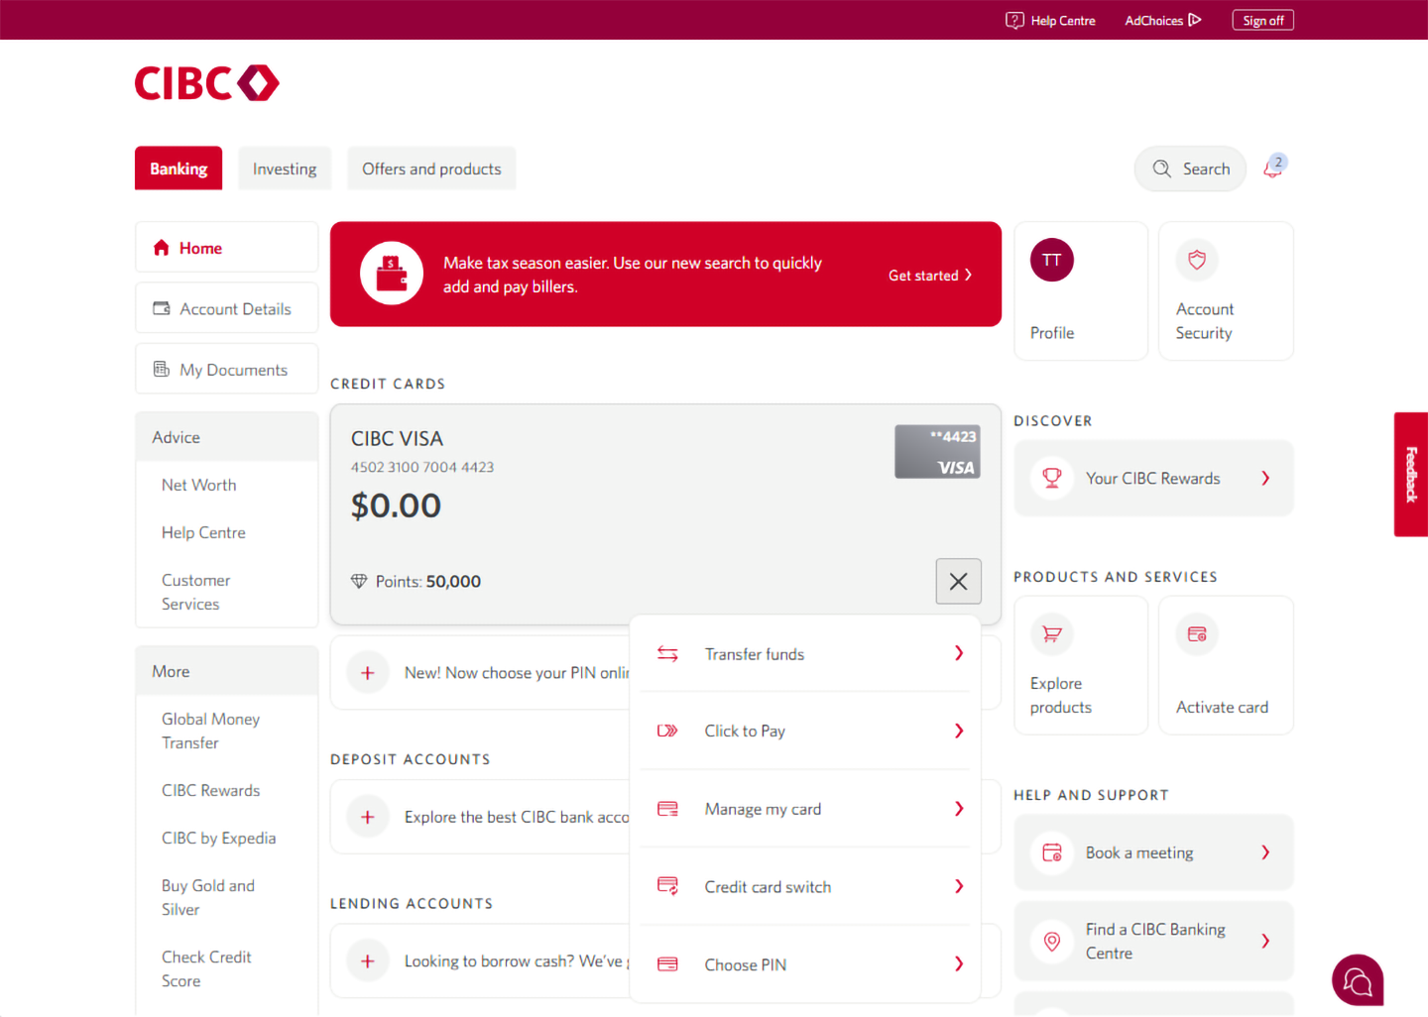This screenshot has height=1017, width=1428.
Task: Open Check Credit Score link
Action: point(206,968)
